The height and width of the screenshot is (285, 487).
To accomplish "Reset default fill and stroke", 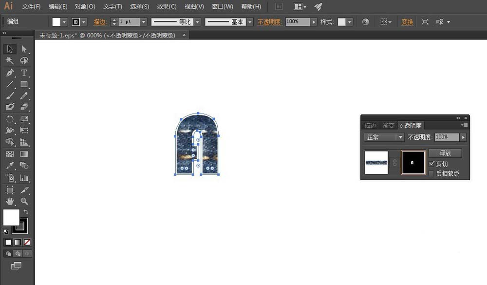I will [x=5, y=231].
